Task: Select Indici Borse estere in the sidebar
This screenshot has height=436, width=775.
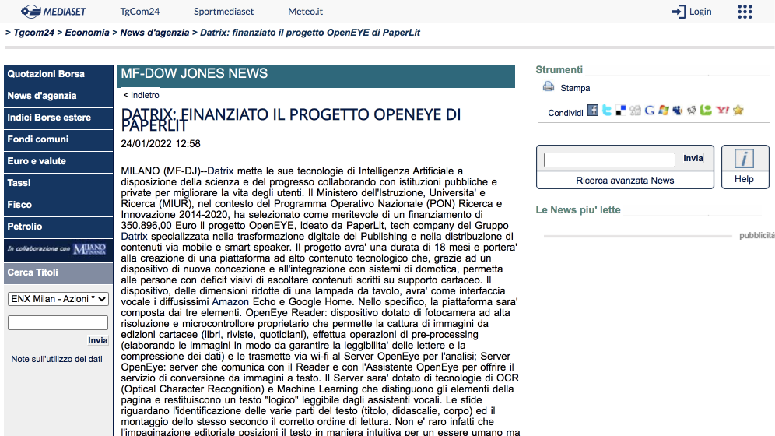Action: click(58, 118)
